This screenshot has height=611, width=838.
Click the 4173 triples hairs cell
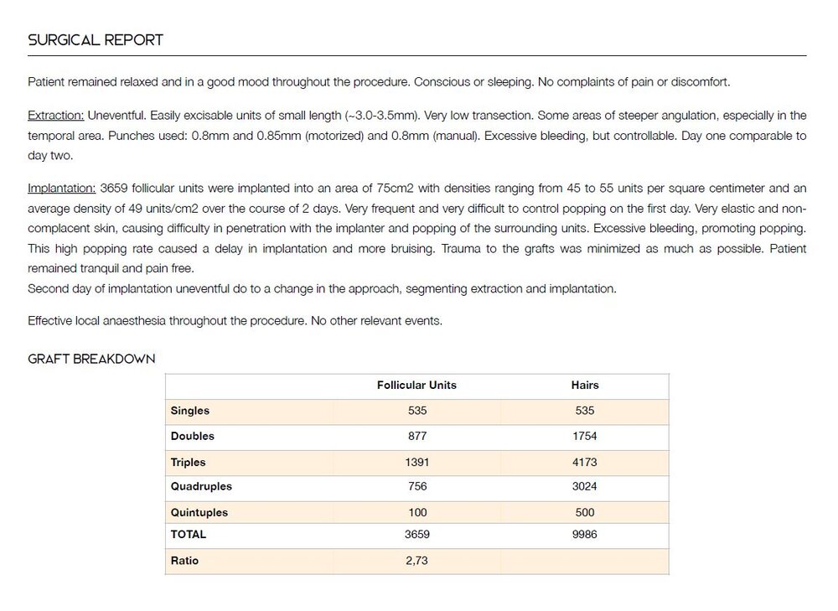coord(585,462)
